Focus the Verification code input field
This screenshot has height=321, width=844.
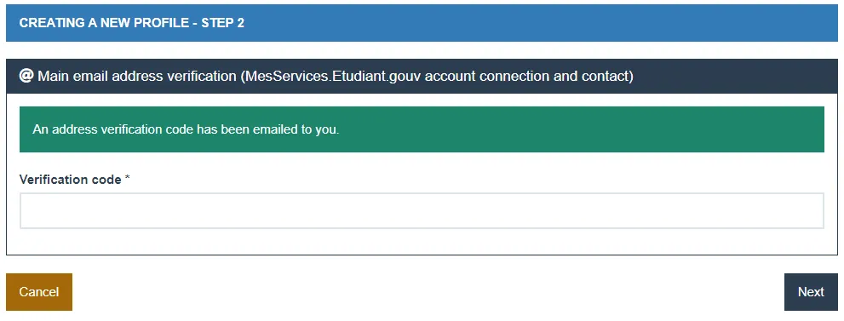(422, 211)
